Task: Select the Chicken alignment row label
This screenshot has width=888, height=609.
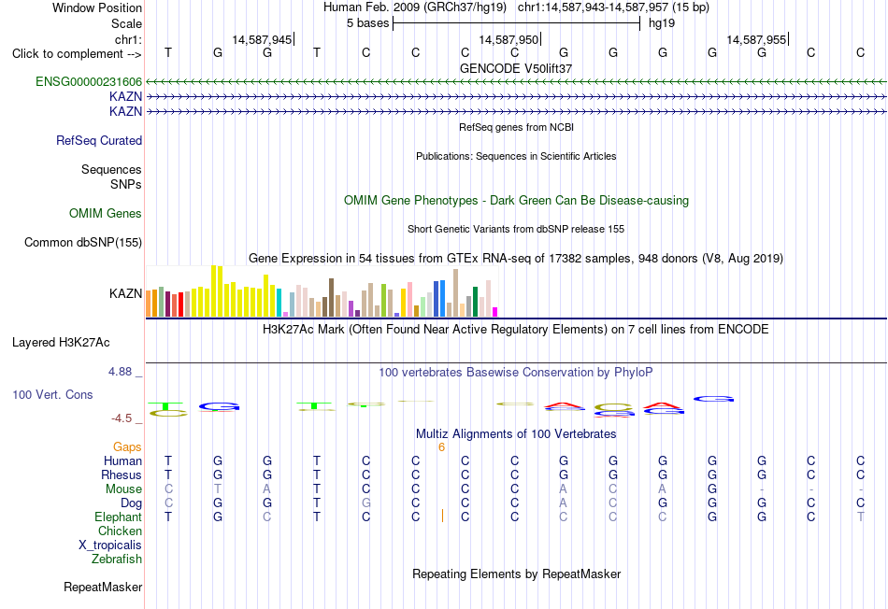Action: tap(120, 531)
